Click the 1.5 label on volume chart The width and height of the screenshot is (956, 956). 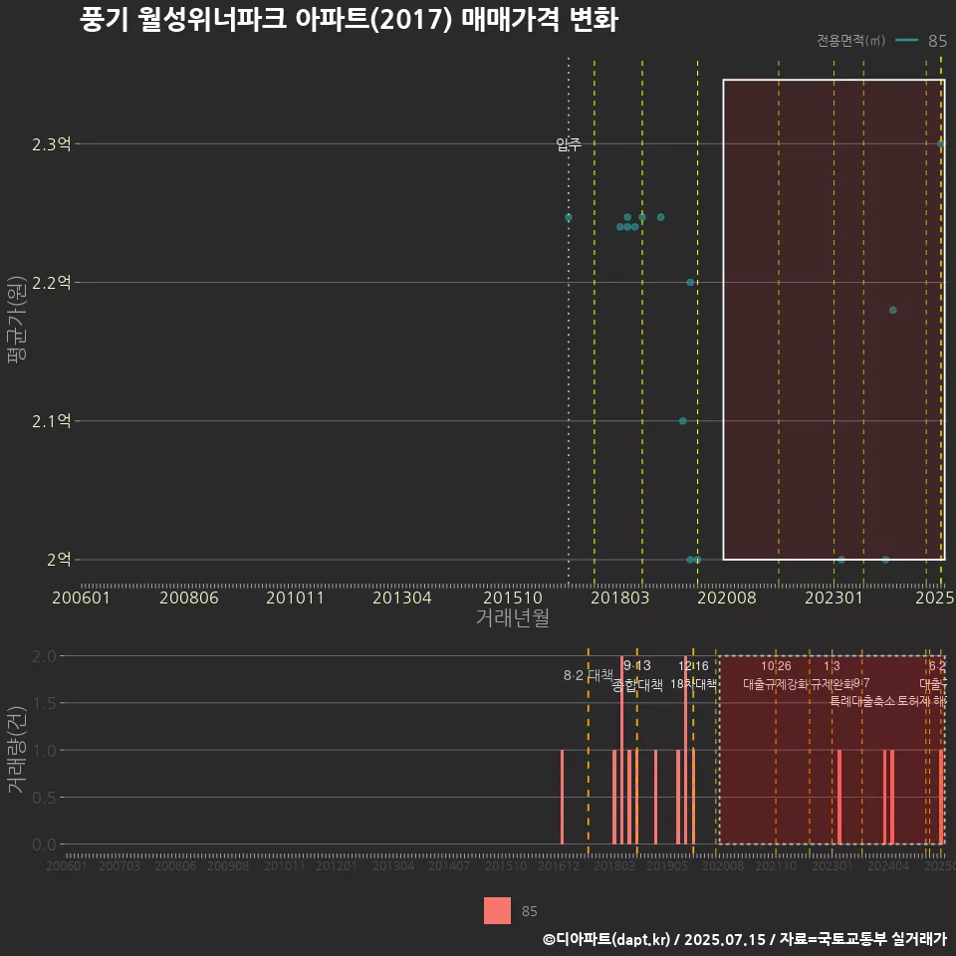(x=44, y=704)
